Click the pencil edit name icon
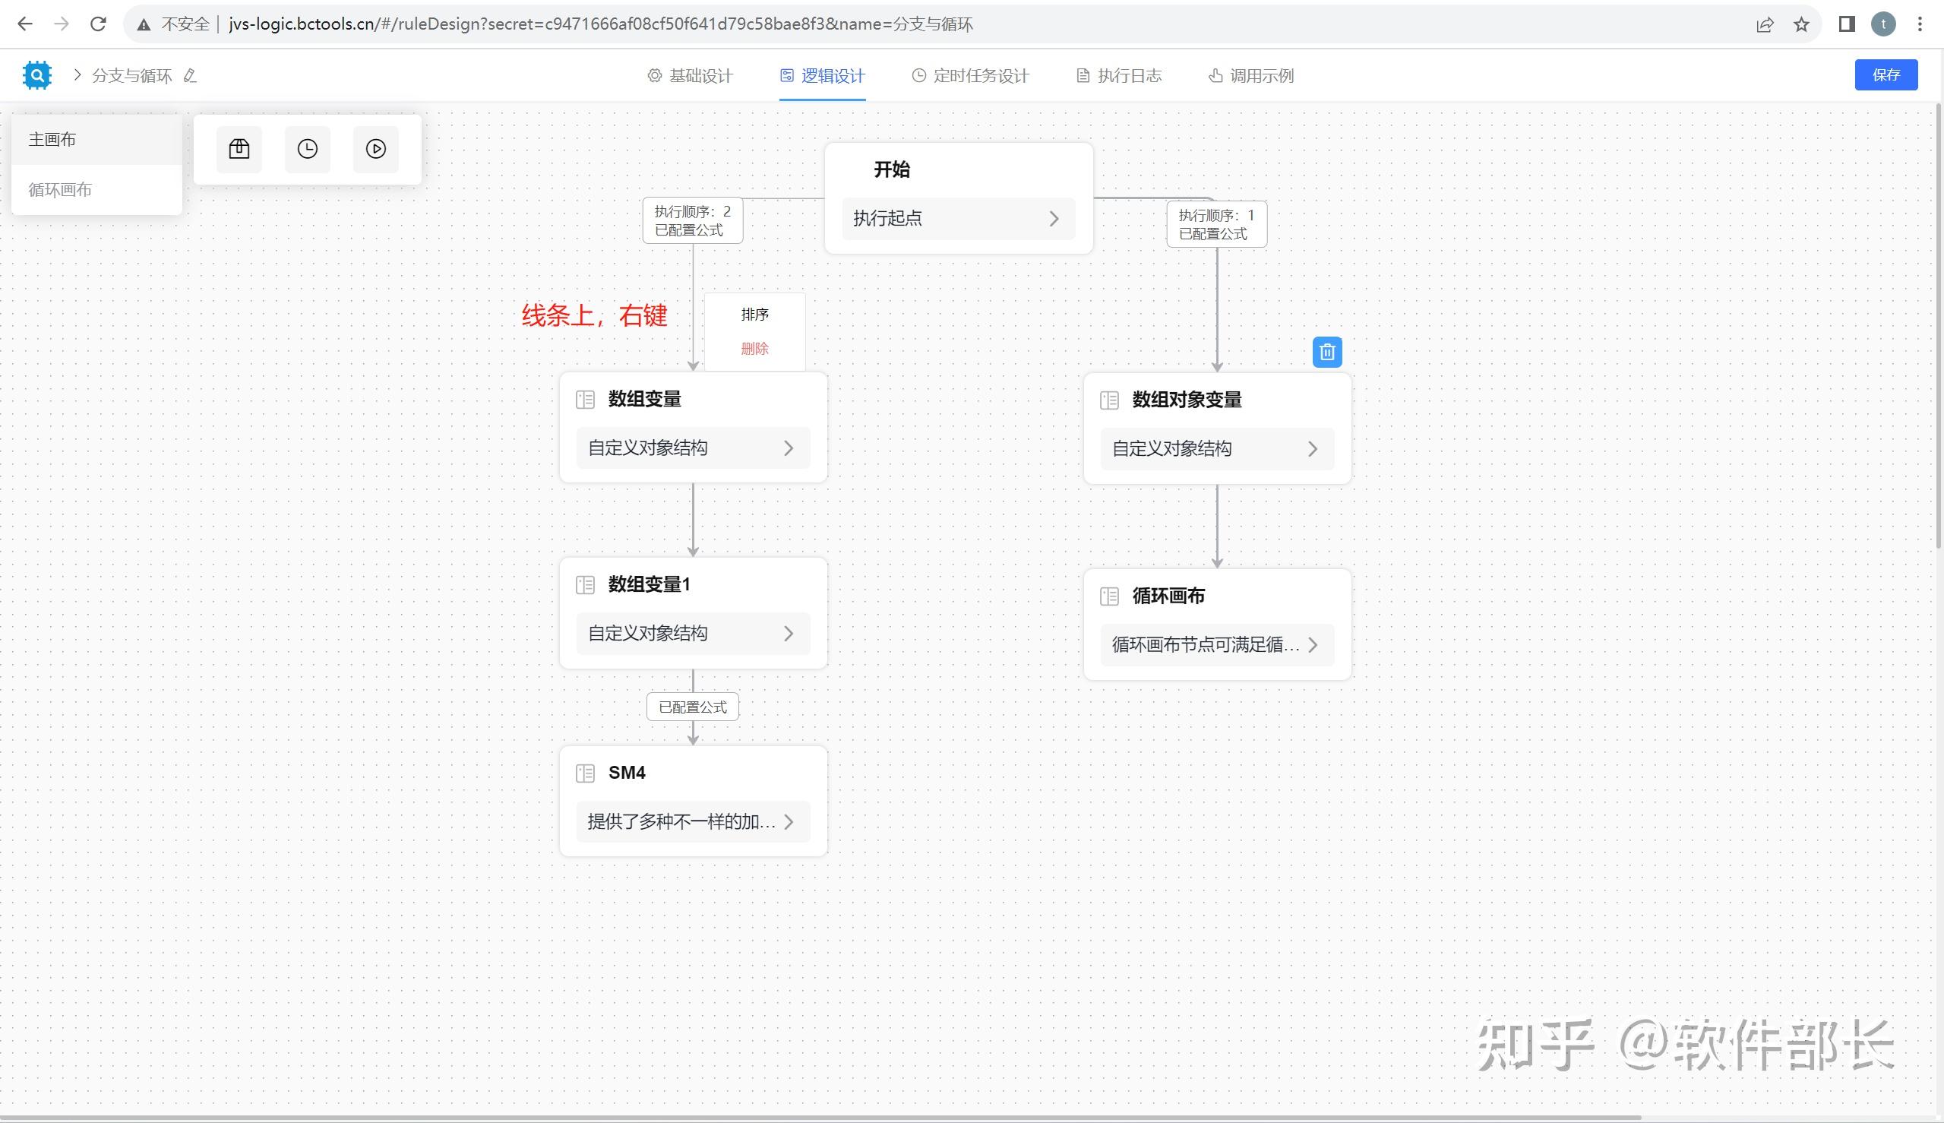 click(x=191, y=75)
